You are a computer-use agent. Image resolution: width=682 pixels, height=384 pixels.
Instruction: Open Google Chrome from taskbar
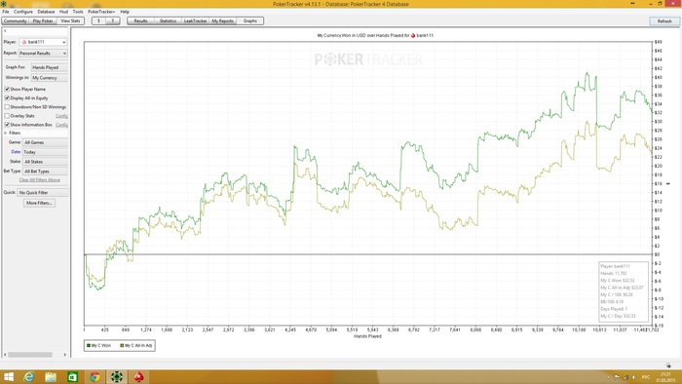tap(95, 377)
